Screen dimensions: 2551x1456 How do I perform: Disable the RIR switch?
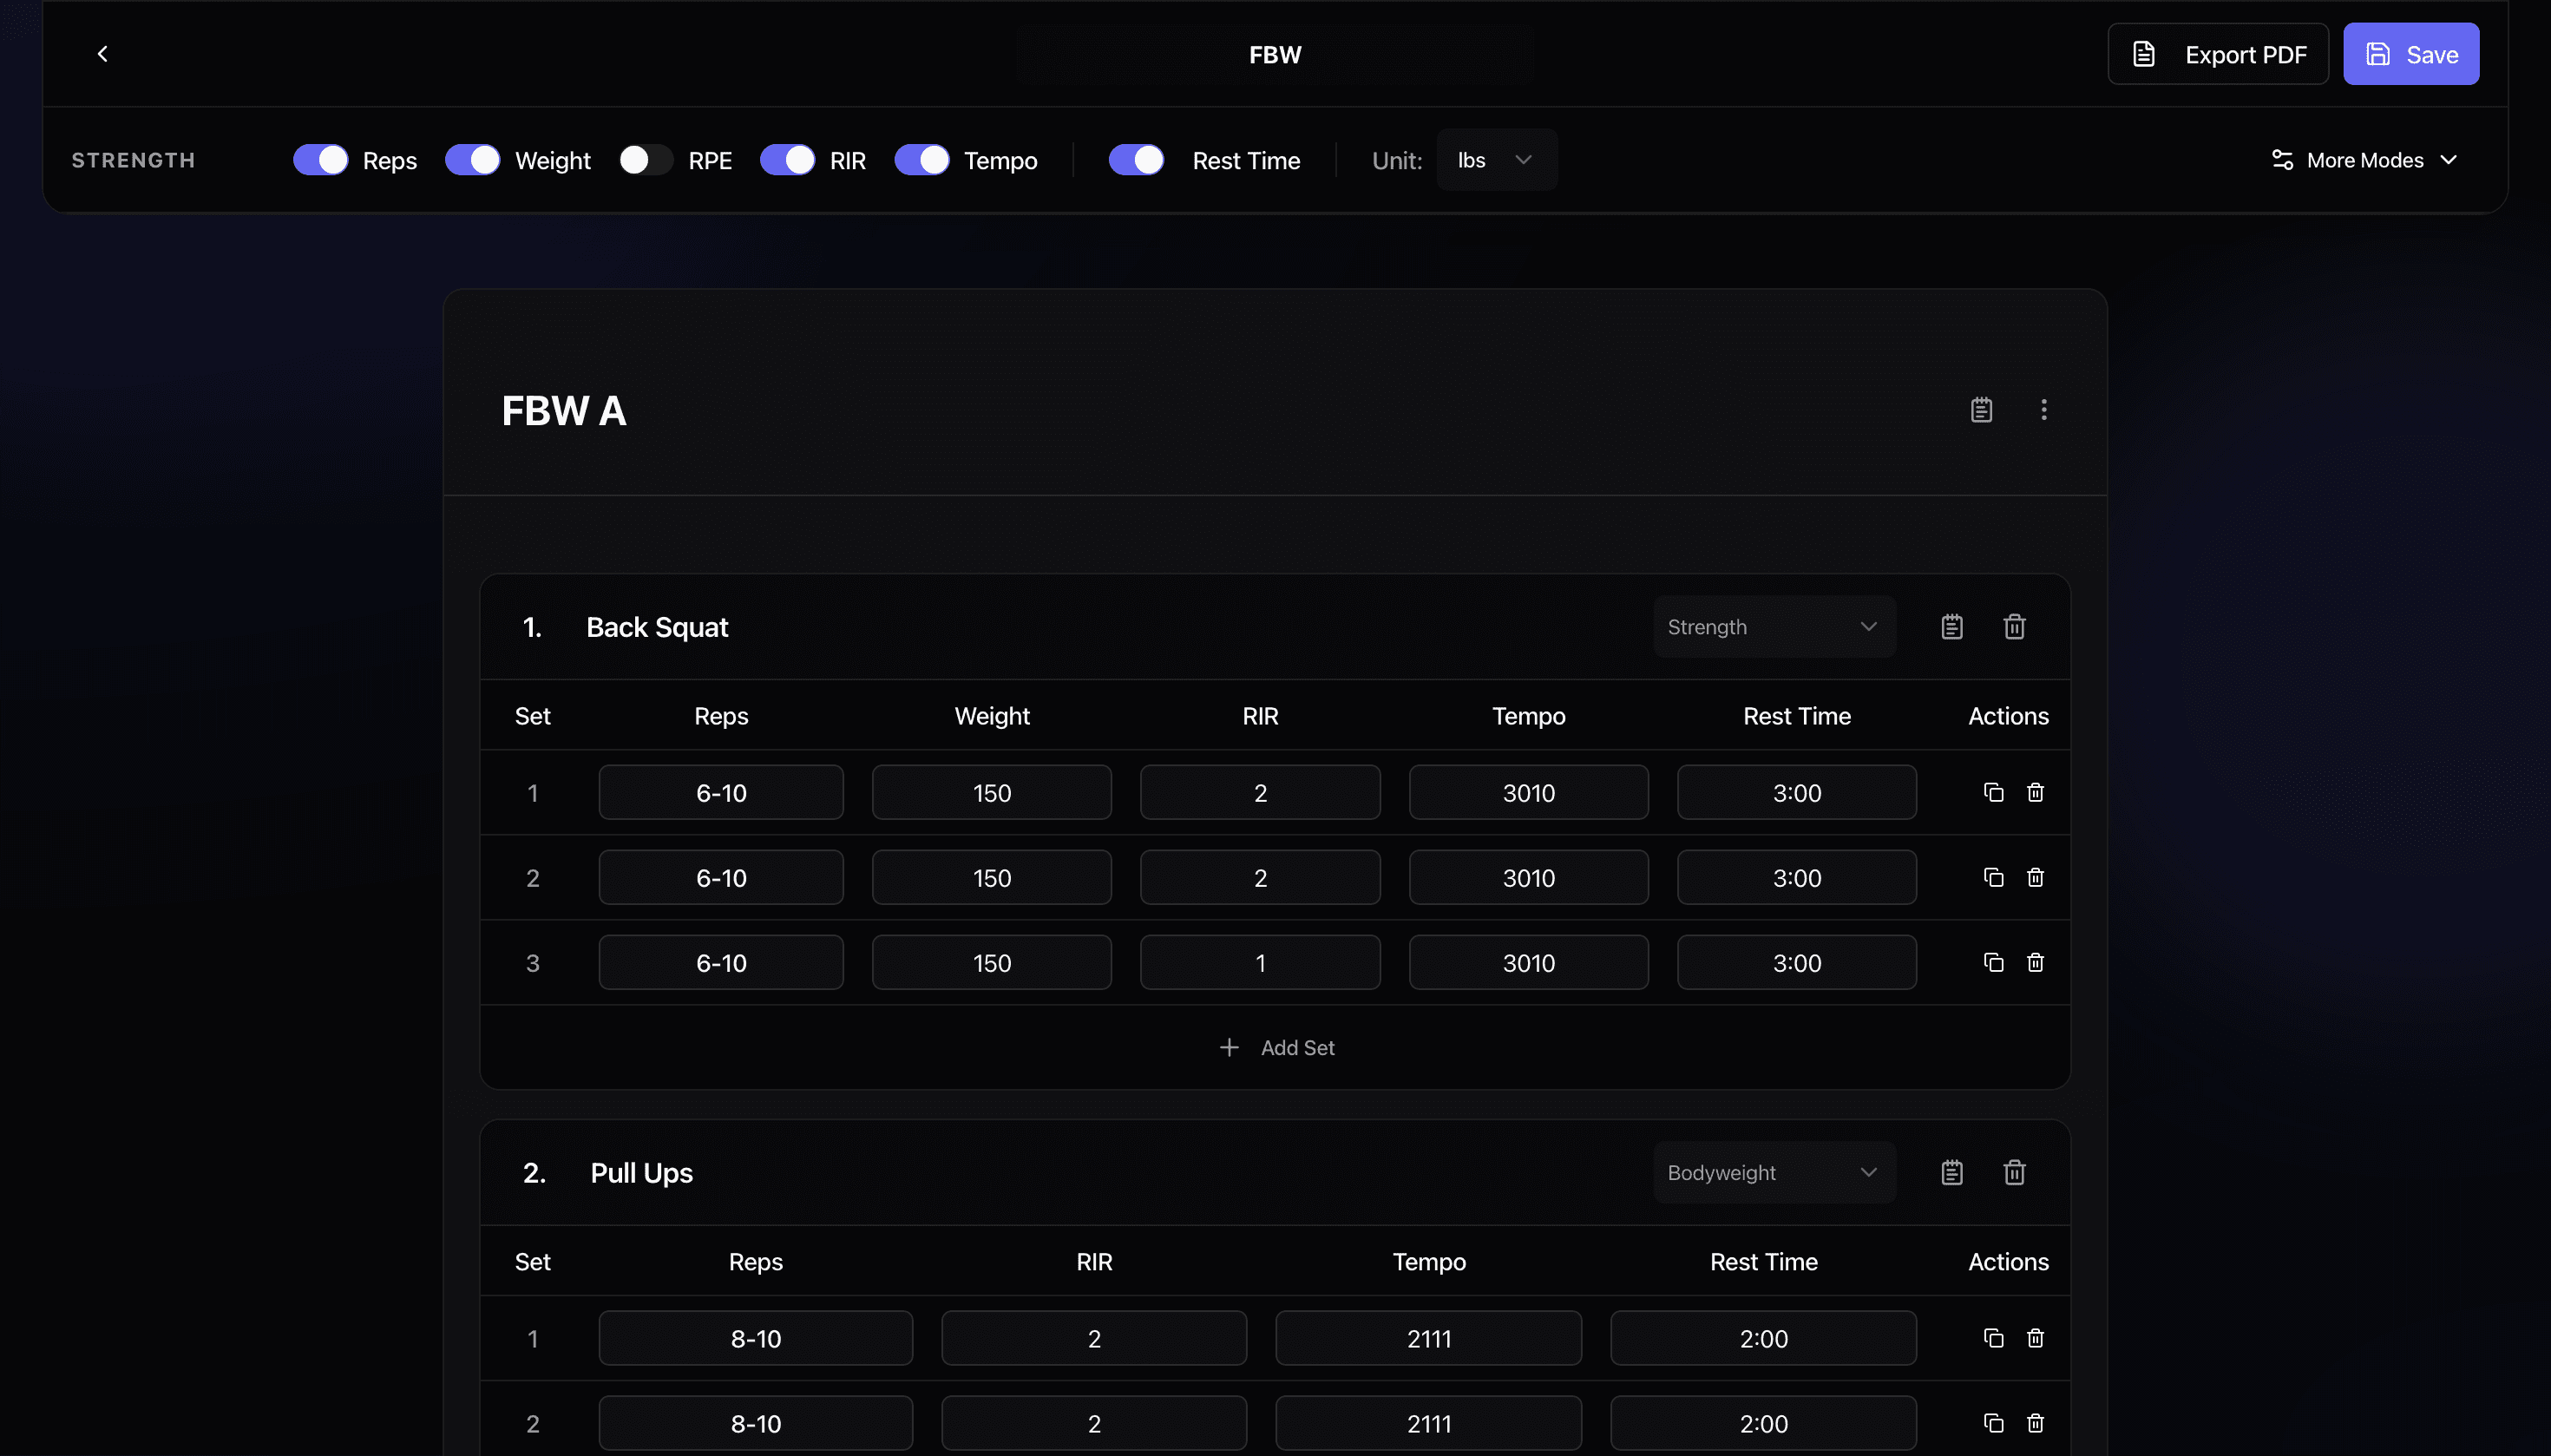pos(787,160)
